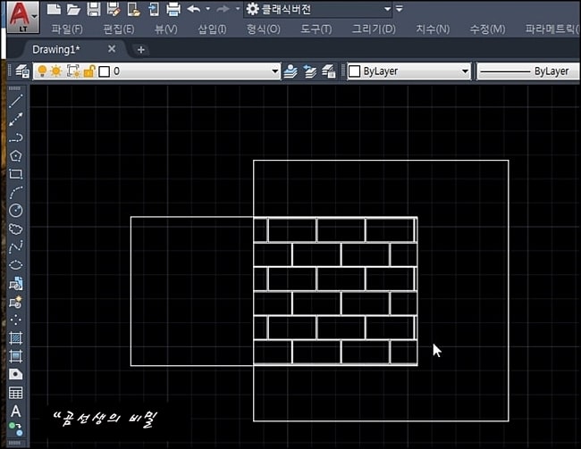This screenshot has height=449, width=581.
Task: Select the Polygon tool
Action: (x=15, y=155)
